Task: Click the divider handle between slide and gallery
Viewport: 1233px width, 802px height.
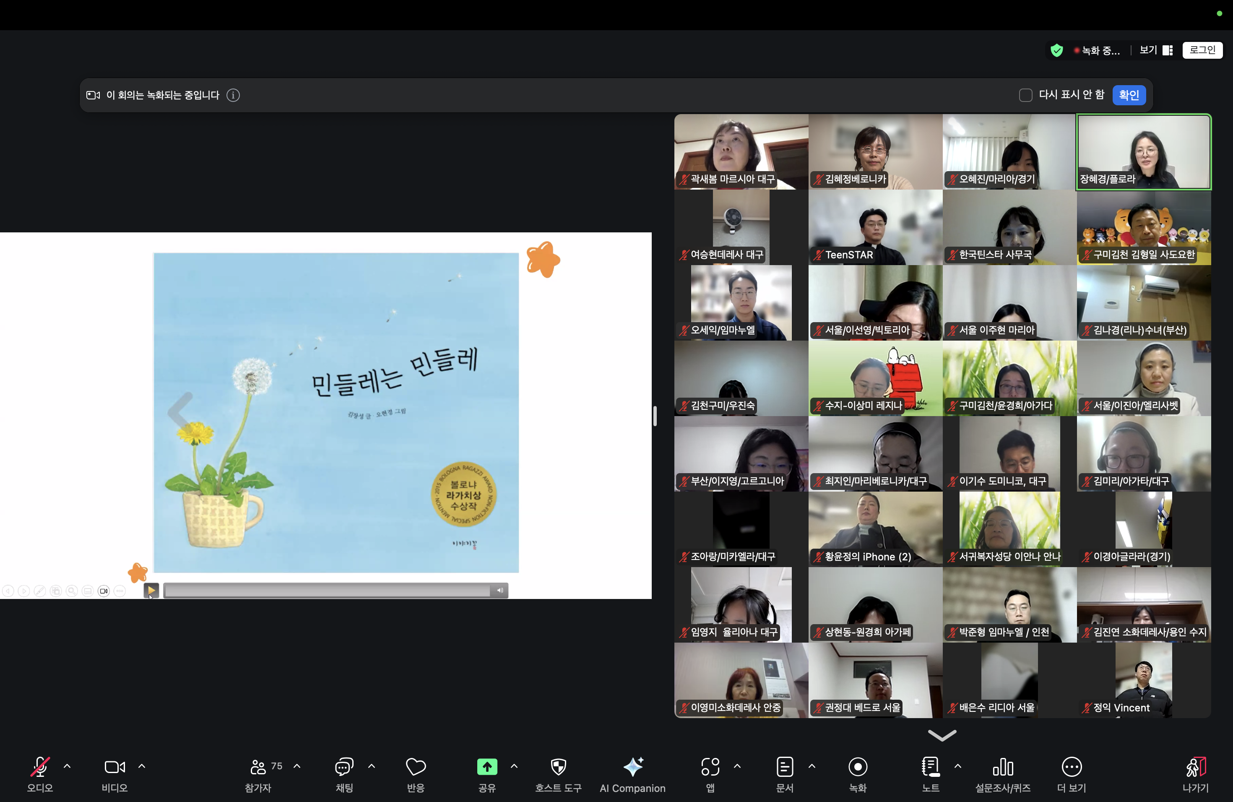Action: 656,416
